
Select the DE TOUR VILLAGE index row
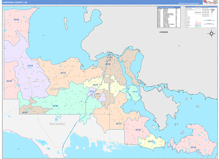(168, 13)
